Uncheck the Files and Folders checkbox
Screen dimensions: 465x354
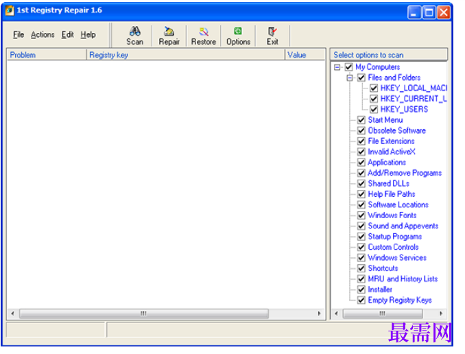click(361, 78)
